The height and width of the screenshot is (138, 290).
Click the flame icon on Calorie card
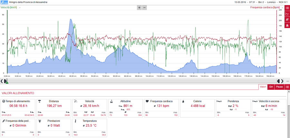tap(183, 101)
